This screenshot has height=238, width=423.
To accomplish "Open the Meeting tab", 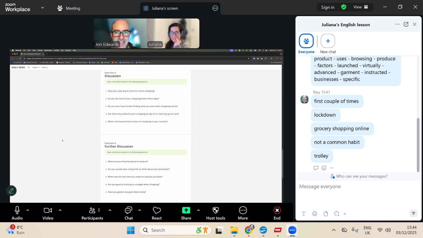I will [69, 8].
